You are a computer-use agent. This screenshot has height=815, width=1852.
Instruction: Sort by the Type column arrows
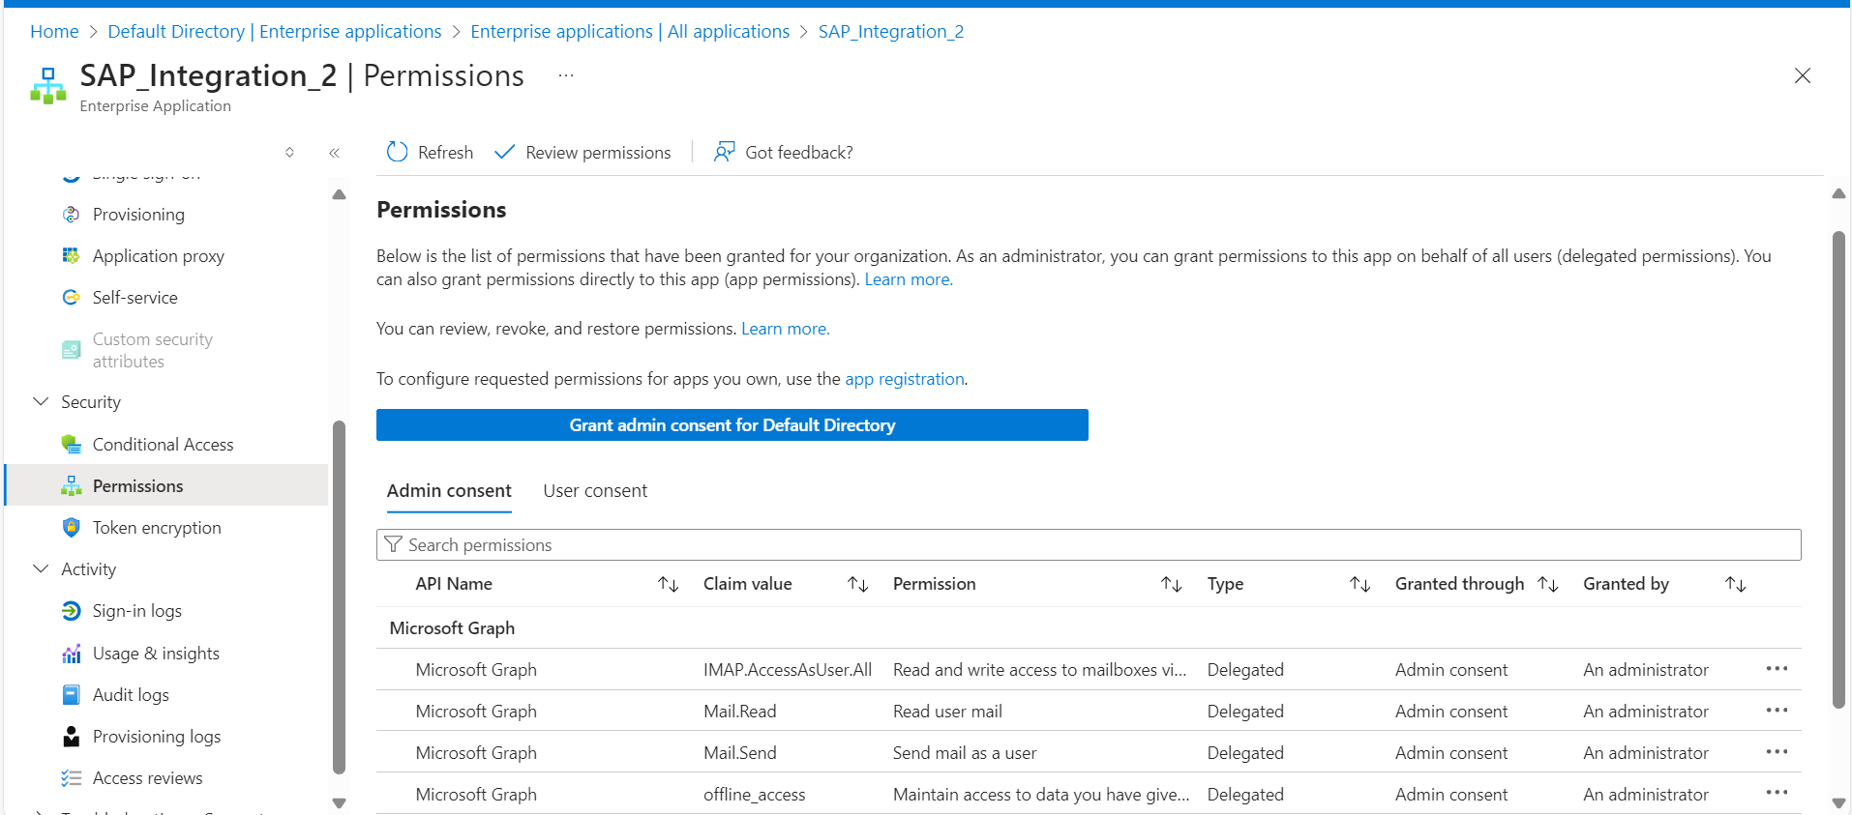click(x=1359, y=584)
